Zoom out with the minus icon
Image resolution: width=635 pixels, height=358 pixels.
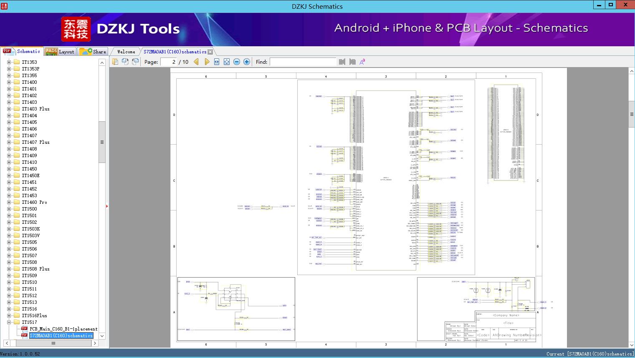(x=237, y=62)
